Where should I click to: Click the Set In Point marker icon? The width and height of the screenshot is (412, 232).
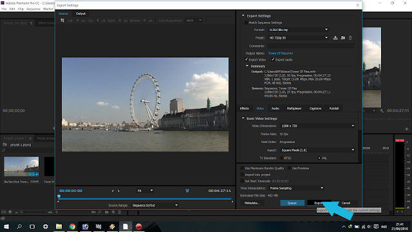[113, 191]
